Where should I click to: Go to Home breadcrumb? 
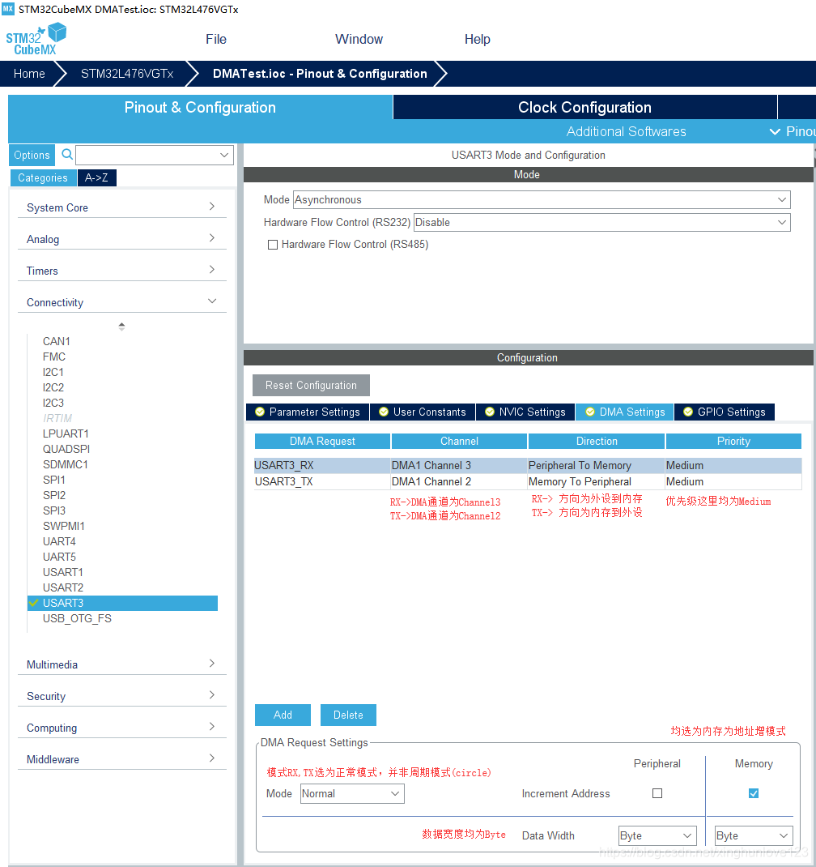[x=29, y=74]
